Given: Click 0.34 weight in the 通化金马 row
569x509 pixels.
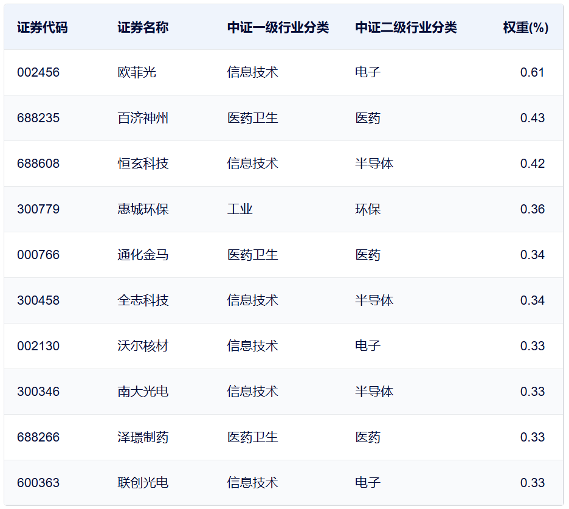Looking at the screenshot, I should (533, 255).
